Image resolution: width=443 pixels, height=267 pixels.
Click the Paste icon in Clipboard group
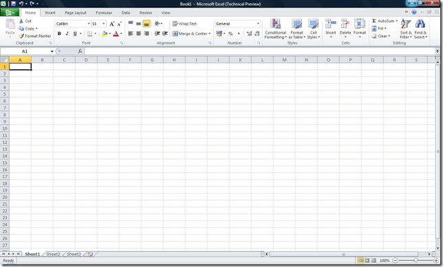pyautogui.click(x=10, y=24)
